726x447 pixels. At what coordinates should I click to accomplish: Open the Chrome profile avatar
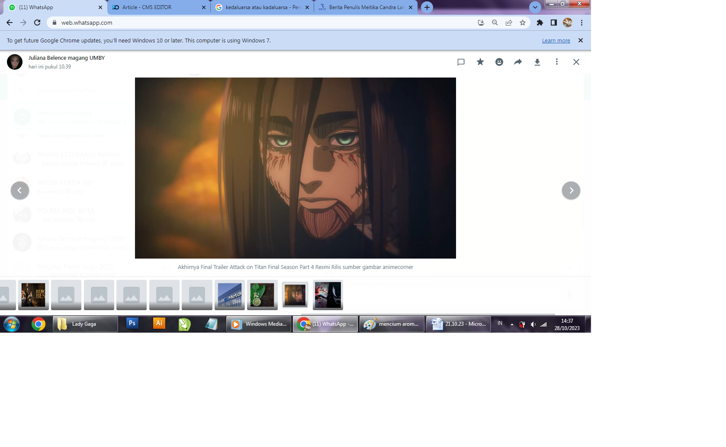(568, 23)
